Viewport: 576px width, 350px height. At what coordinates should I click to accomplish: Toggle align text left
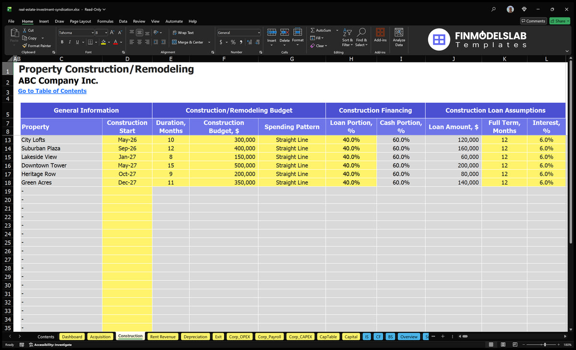coord(132,42)
